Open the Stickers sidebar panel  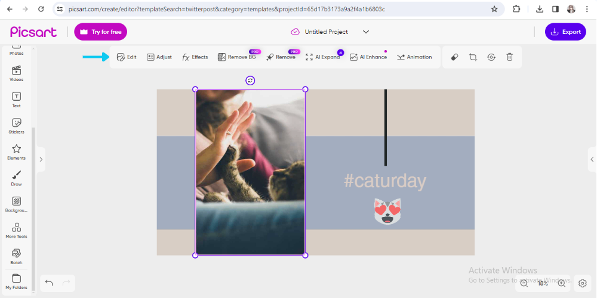[16, 126]
